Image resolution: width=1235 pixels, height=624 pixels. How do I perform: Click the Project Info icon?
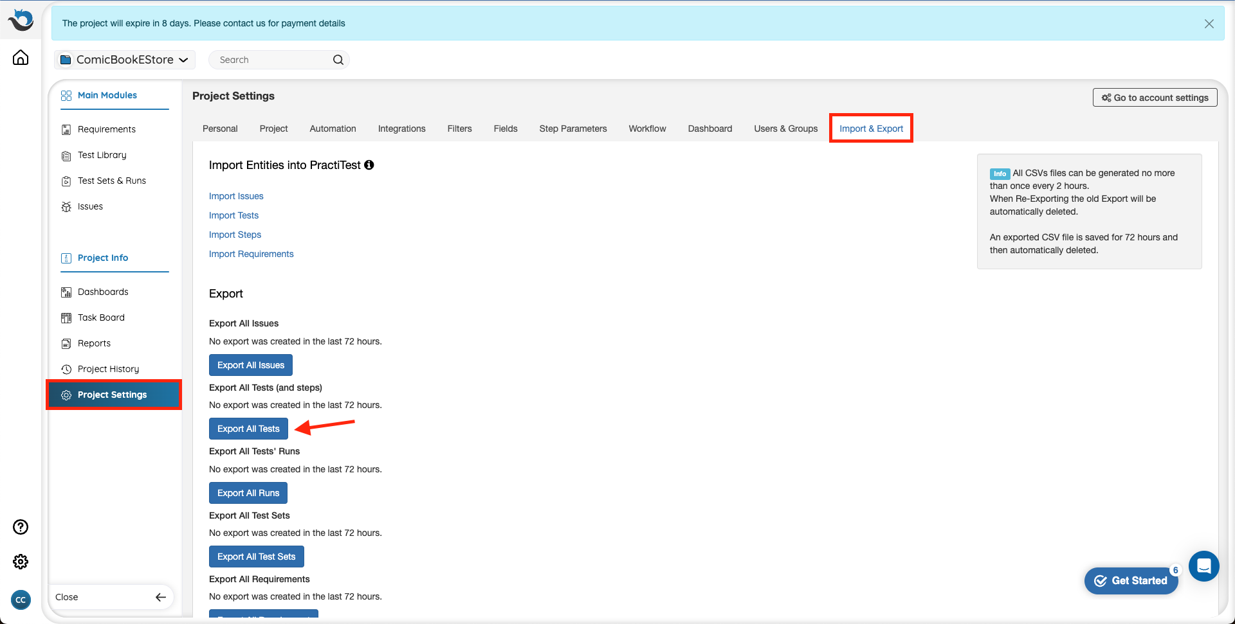pyautogui.click(x=66, y=258)
